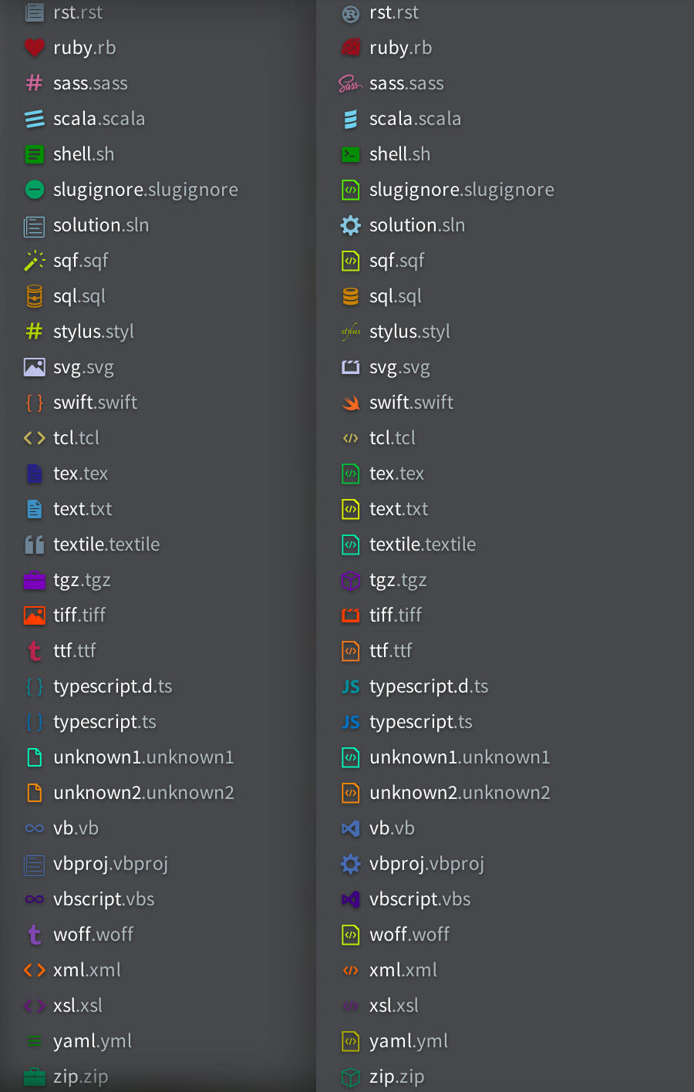Select the stylus logo icon next to stylus.styl
Viewport: 694px width, 1092px height.
tap(351, 332)
